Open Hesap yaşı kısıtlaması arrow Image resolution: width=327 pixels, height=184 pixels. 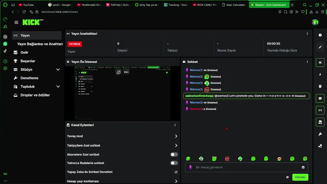tap(176, 181)
